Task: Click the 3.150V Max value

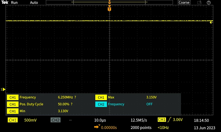Action: tap(151, 97)
